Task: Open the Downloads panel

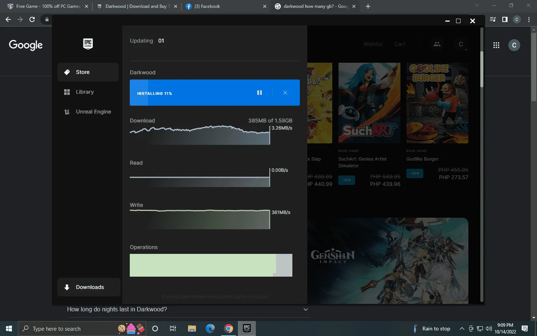Action: (x=89, y=287)
